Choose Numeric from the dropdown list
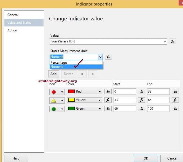The image size is (183, 162). [x=76, y=67]
